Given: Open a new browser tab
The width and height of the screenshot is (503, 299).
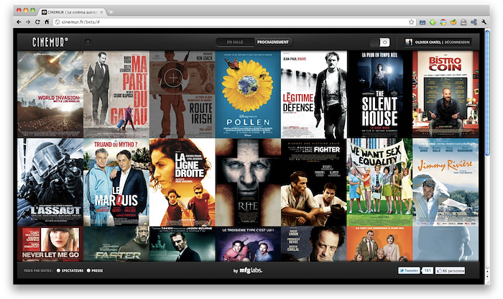Looking at the screenshot, I should pyautogui.click(x=111, y=12).
